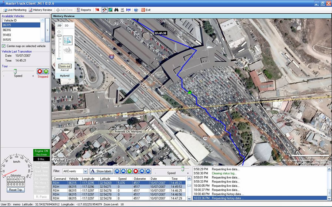Image resolution: width=332 pixels, height=207 pixels.
Task: Click the history table scroll down arrow
Action: click(189, 198)
